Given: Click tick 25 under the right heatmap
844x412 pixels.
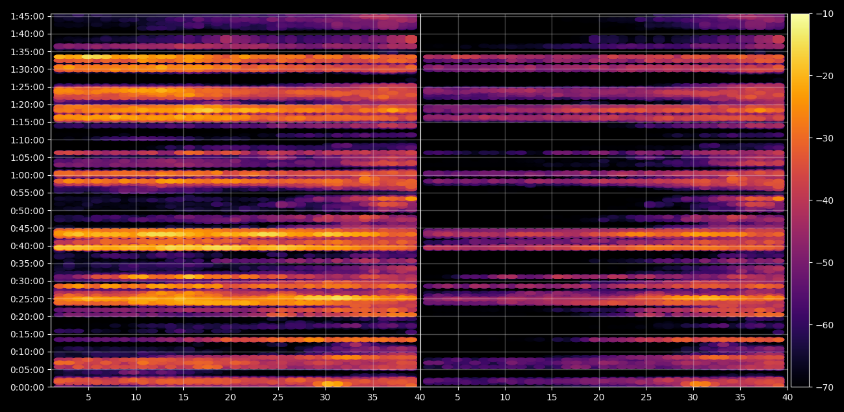Looking at the screenshot, I should [x=646, y=397].
